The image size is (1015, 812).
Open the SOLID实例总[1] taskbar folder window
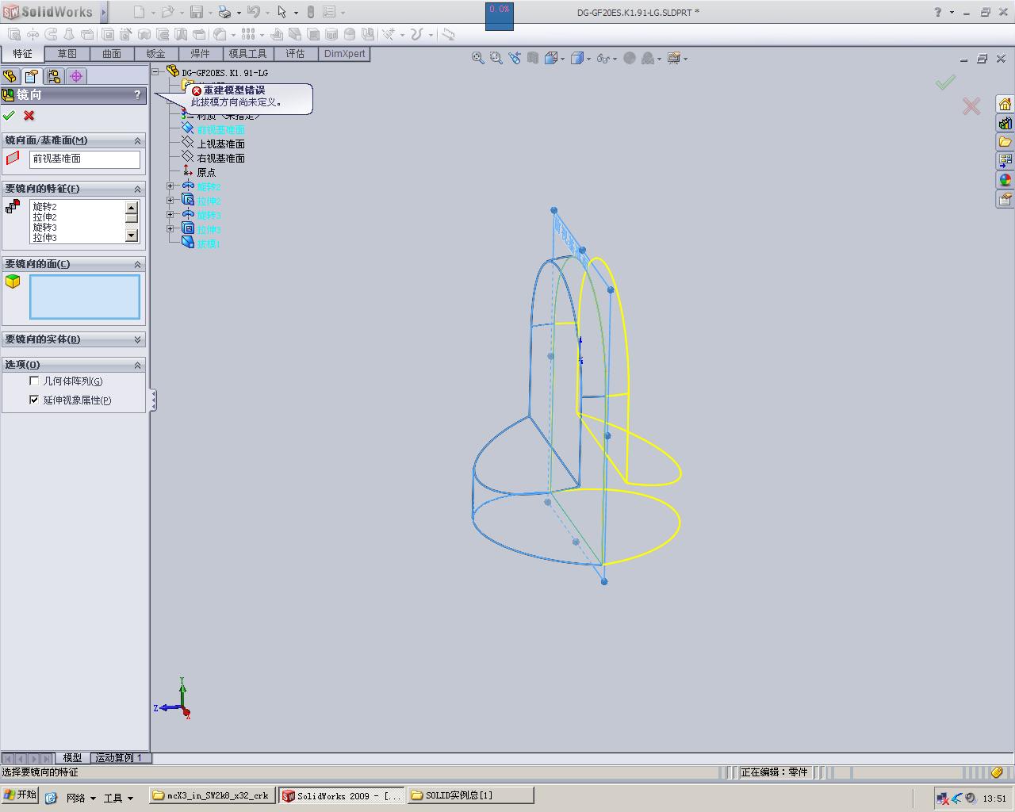pos(470,796)
